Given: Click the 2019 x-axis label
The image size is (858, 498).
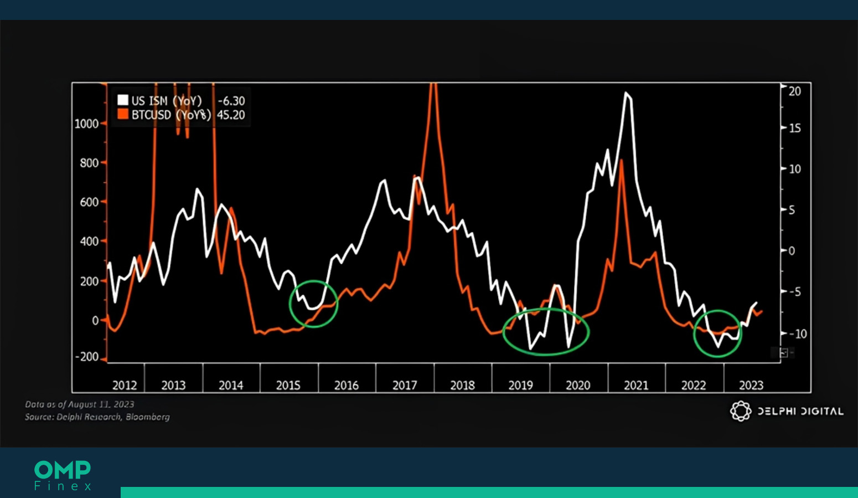Looking at the screenshot, I should 520,385.
